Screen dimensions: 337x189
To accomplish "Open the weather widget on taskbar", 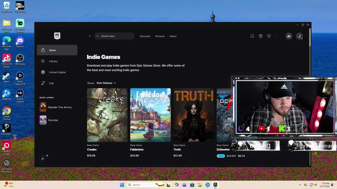I will (x=8, y=185).
